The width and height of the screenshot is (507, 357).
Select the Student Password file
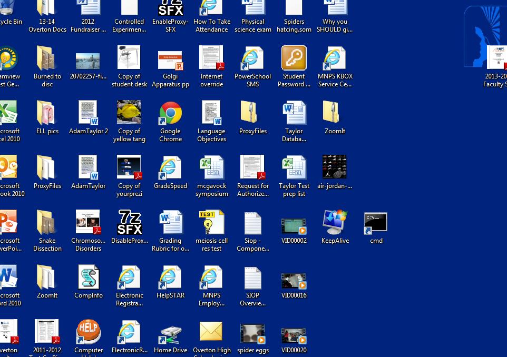[x=294, y=58]
